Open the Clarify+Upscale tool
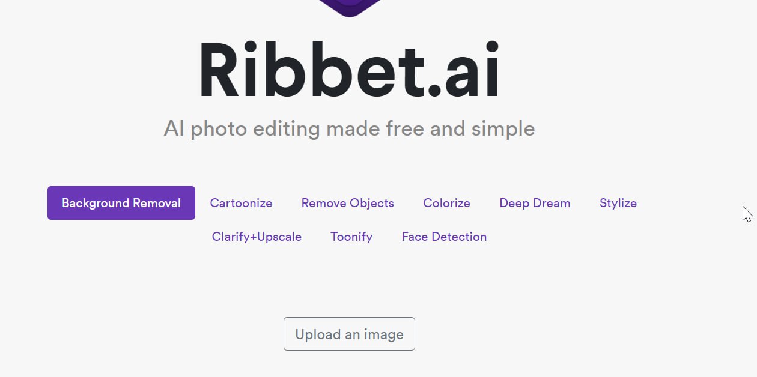The height and width of the screenshot is (377, 757). coord(257,237)
